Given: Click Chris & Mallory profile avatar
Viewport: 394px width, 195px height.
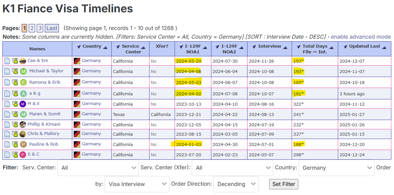Looking at the screenshot, I should click(x=23, y=134).
